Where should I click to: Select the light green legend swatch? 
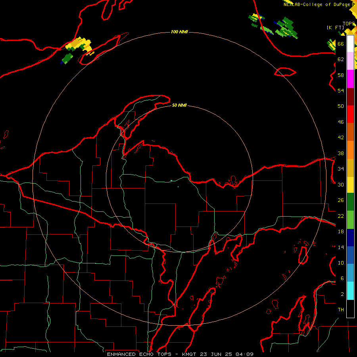pos(350,220)
